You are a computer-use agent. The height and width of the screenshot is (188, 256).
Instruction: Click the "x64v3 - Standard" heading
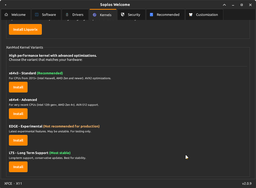[x=22, y=73]
